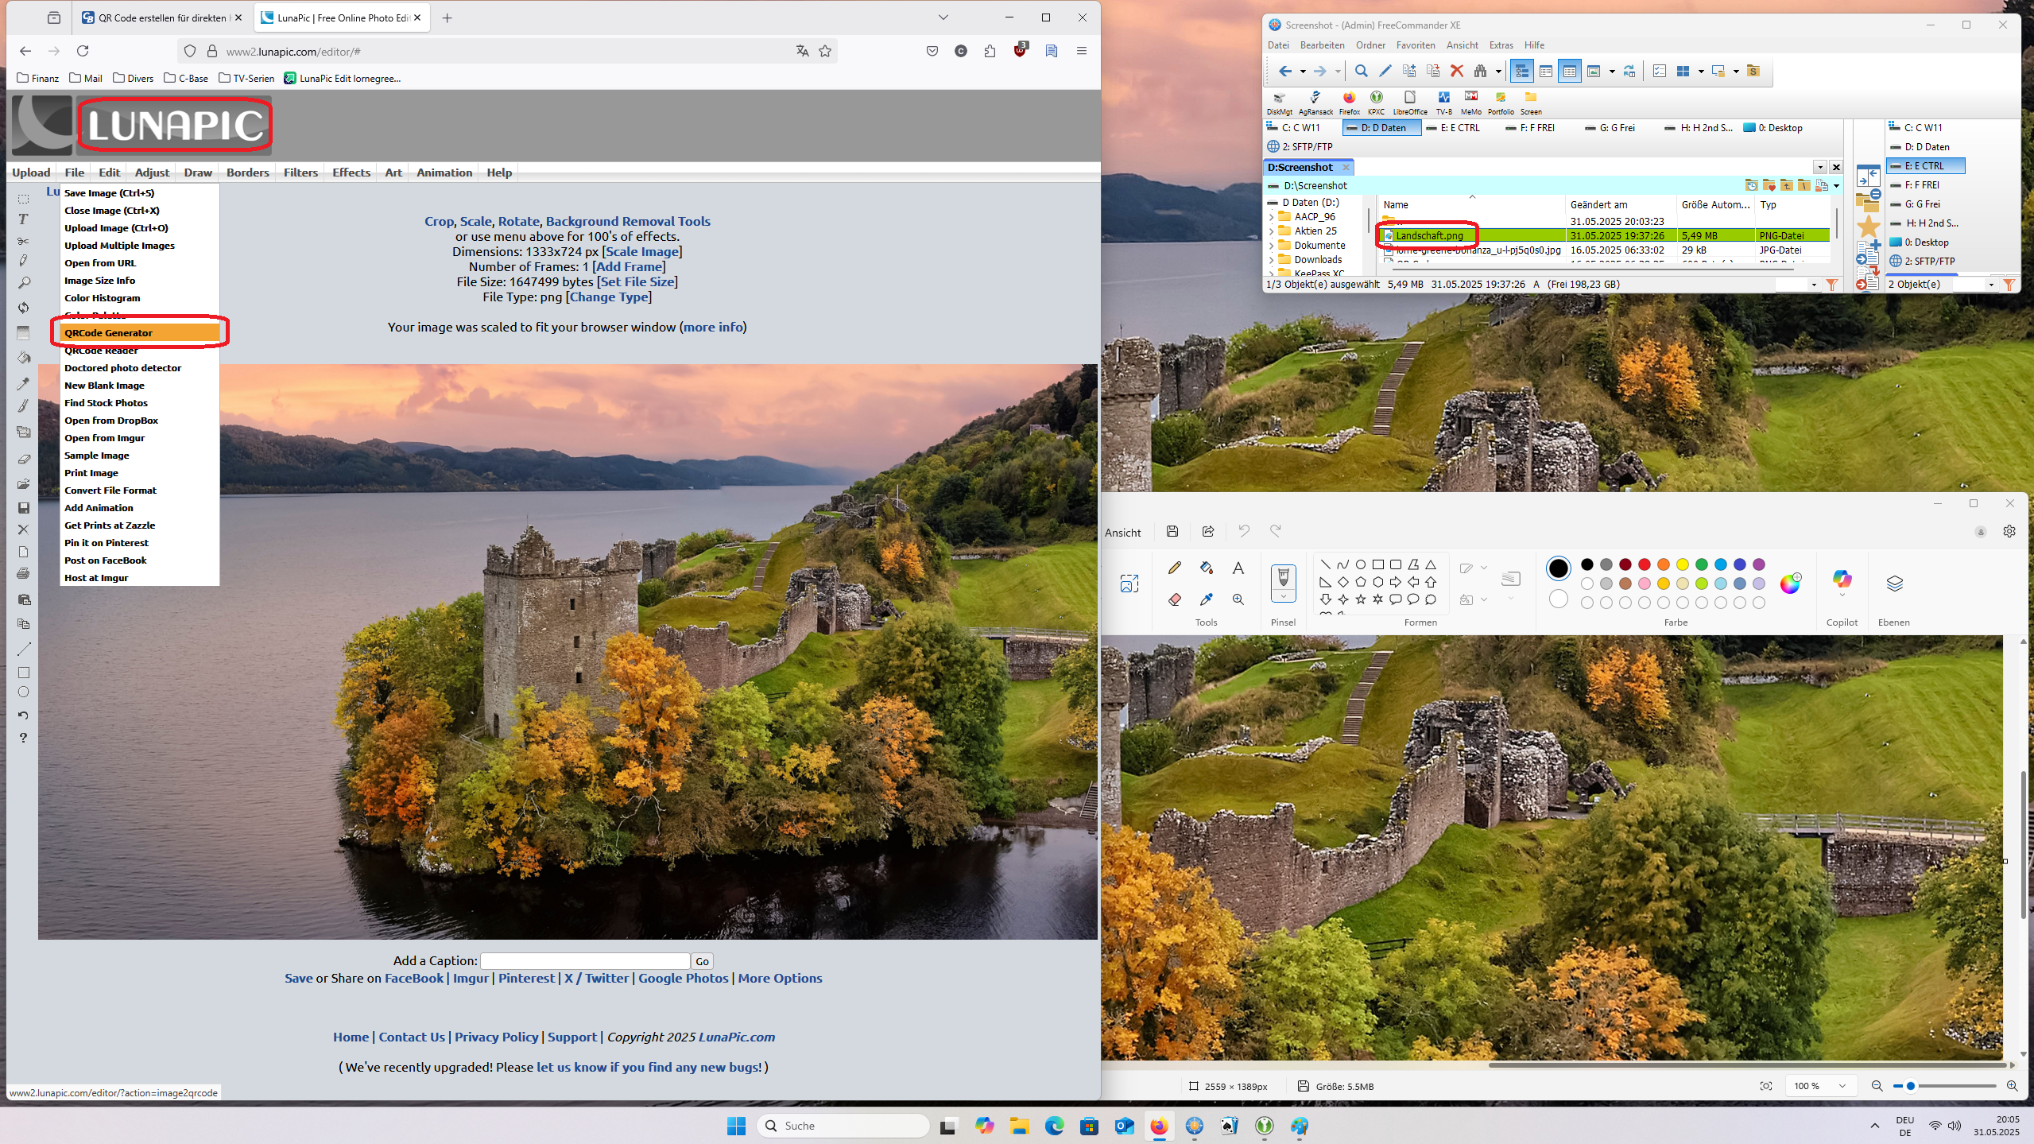Click the search magnifier in FreeCommander toolbar
This screenshot has width=2034, height=1144.
point(1361,72)
